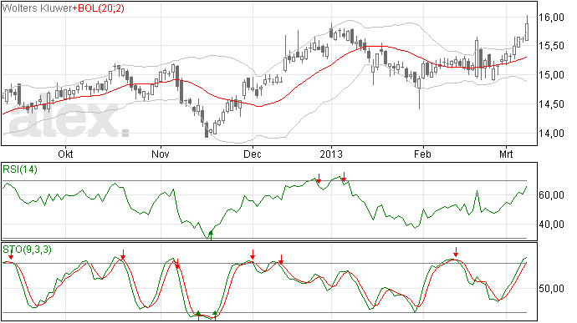The width and height of the screenshot is (577, 323).
Task: Click the RSI(14) panel label
Action: point(20,169)
